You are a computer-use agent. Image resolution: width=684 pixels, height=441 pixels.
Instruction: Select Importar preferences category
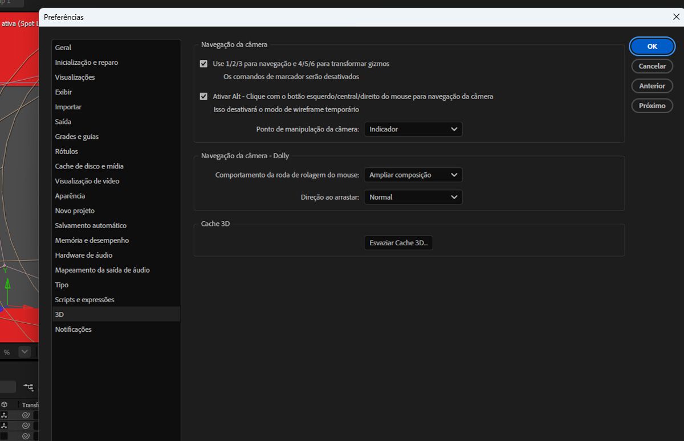[x=116, y=107]
